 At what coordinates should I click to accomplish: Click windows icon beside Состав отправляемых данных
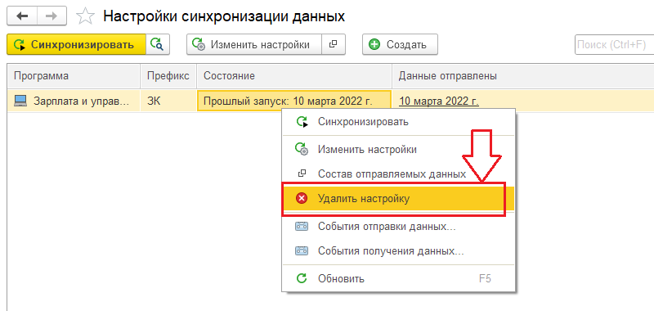[x=302, y=174]
